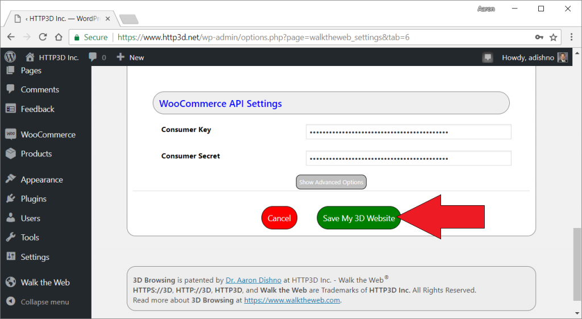Click the Feedback sidebar icon
This screenshot has width=582, height=319.
pos(11,109)
